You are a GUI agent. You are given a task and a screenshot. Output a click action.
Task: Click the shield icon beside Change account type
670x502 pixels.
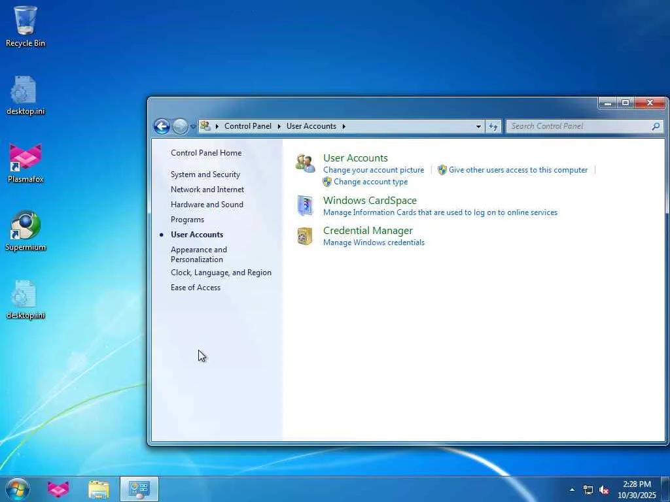pyautogui.click(x=327, y=182)
